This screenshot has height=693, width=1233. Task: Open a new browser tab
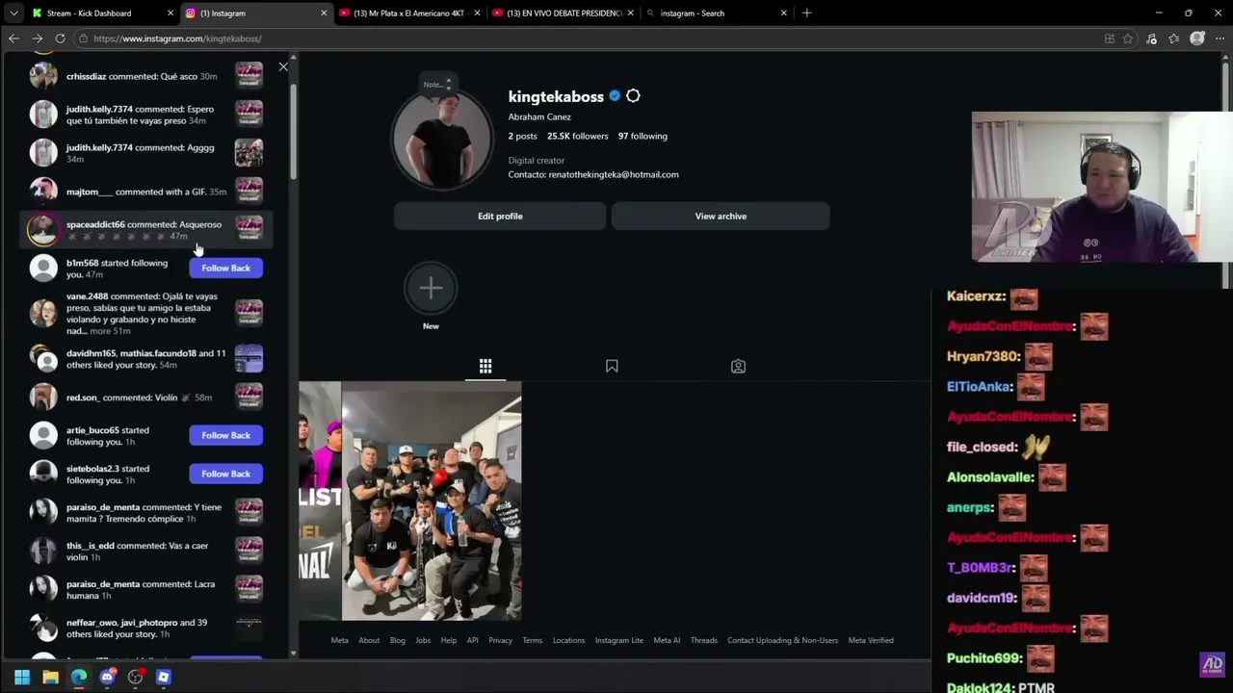pos(807,13)
